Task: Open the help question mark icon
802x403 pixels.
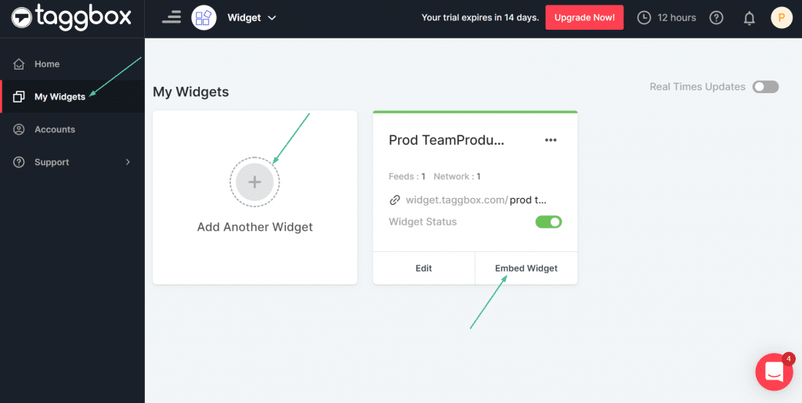Action: tap(716, 18)
